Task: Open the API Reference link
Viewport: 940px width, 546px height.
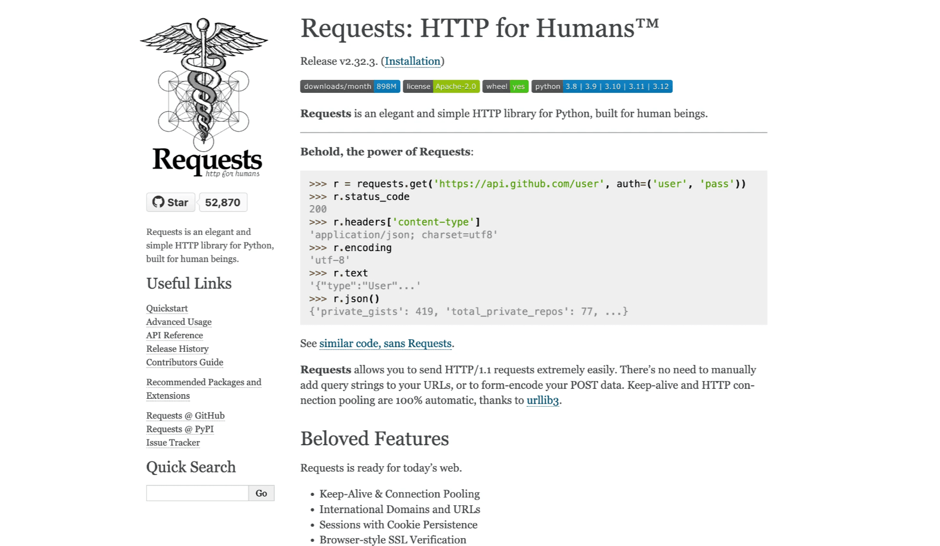Action: (x=175, y=336)
